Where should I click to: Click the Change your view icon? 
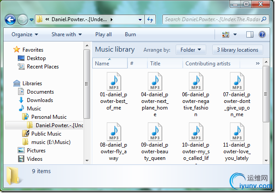pyautogui.click(x=226, y=34)
